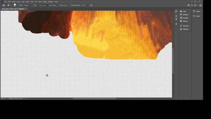
Task: Select the Doom.psd document tab
Action: [x=13, y=9]
